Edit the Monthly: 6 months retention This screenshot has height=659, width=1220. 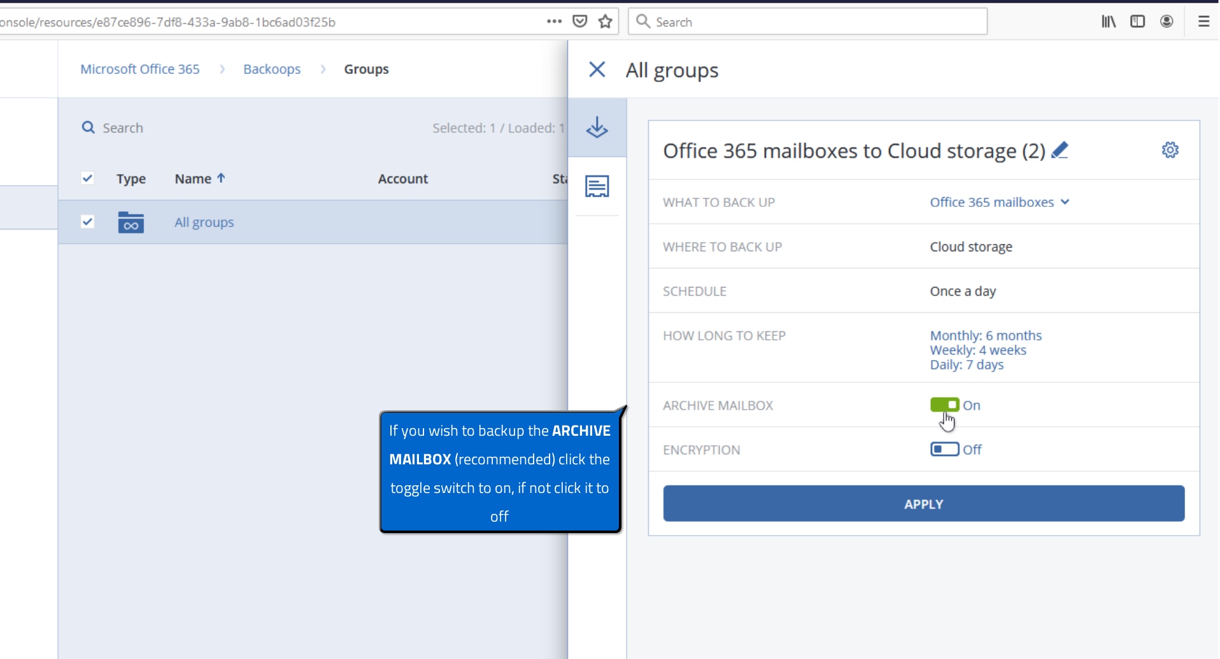pos(986,335)
